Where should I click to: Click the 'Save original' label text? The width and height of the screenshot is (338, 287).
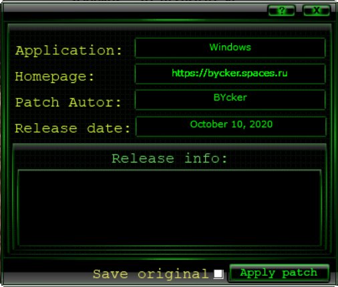click(x=151, y=274)
